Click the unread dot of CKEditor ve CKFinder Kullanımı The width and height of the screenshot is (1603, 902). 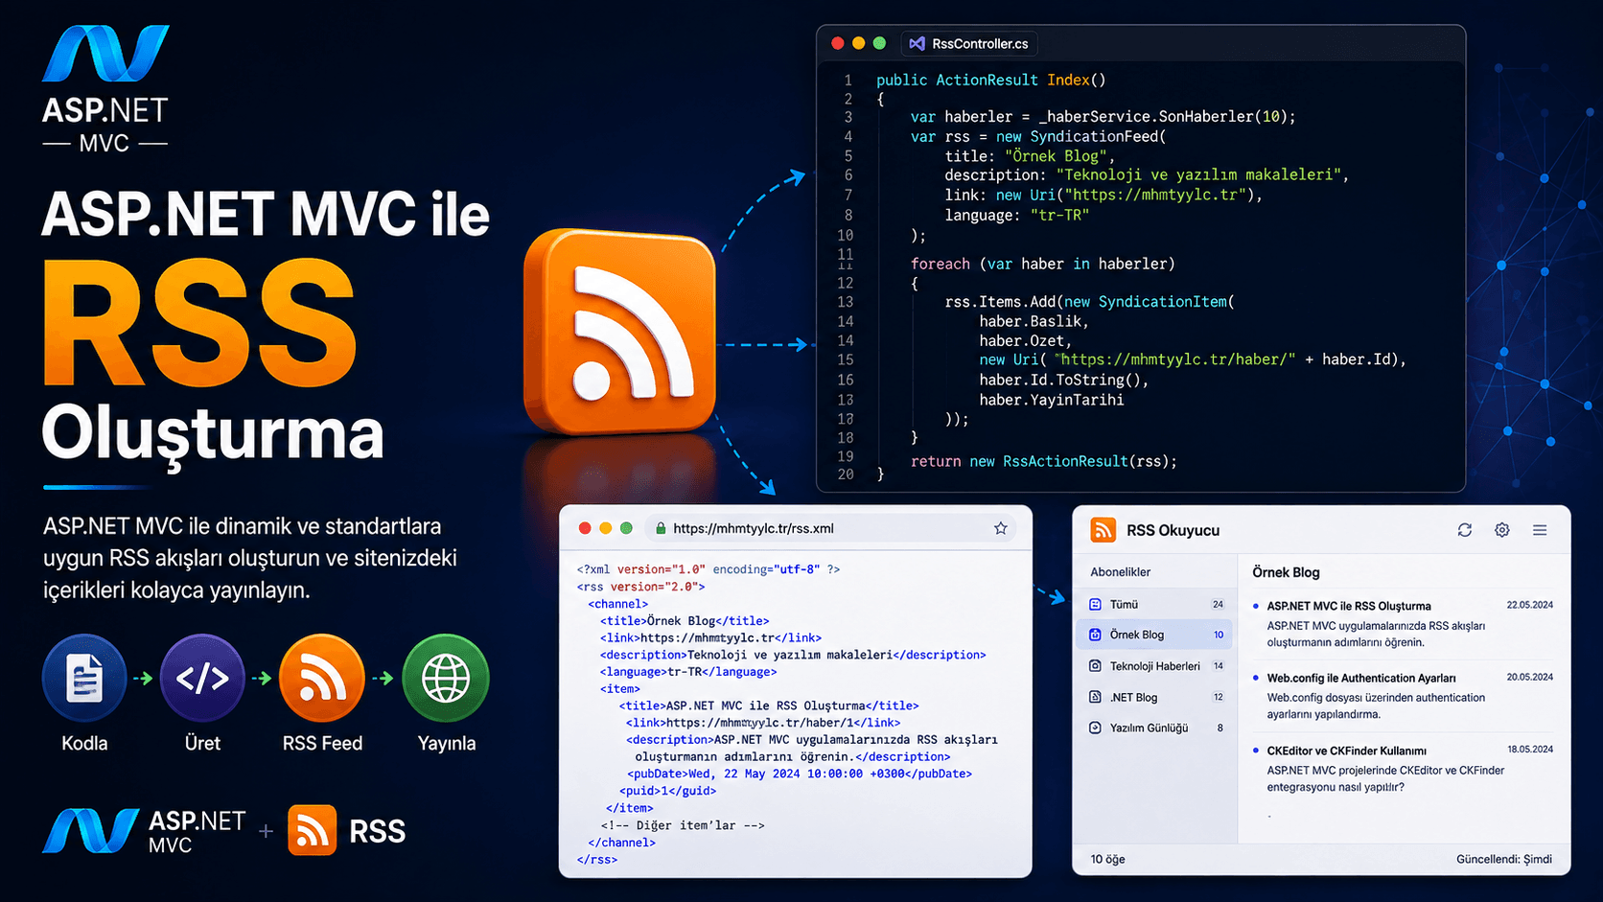point(1256,751)
